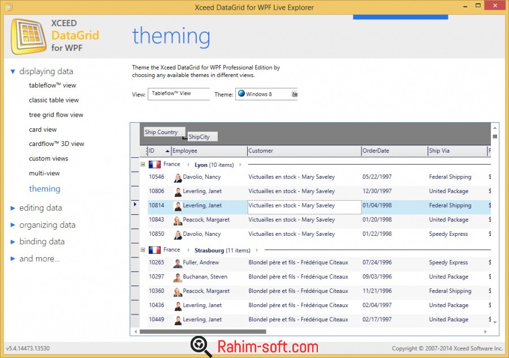Screen dimensions: 509x358
Task: Click Janet Leverling's photo in order 10814
Action: (x=178, y=206)
